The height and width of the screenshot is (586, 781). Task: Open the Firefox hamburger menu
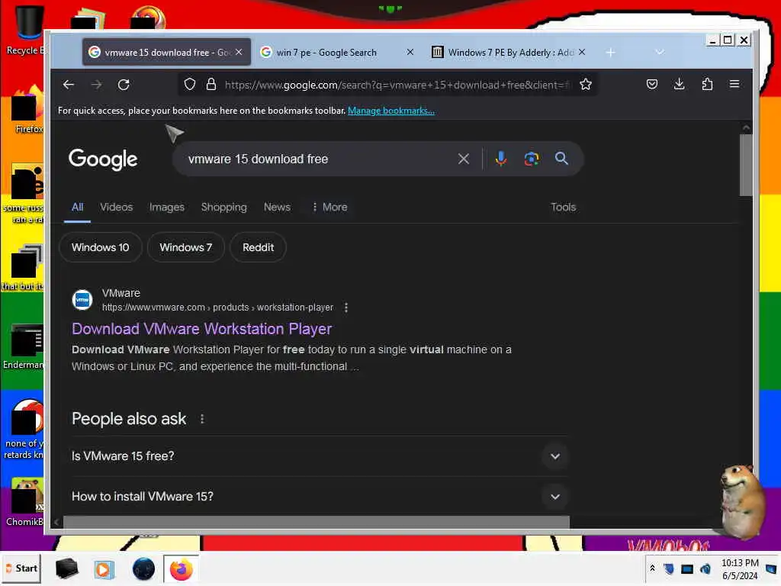click(x=734, y=84)
